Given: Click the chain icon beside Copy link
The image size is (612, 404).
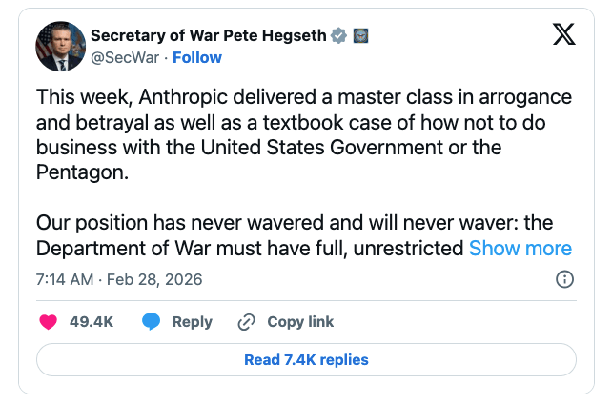Looking at the screenshot, I should pos(247,322).
